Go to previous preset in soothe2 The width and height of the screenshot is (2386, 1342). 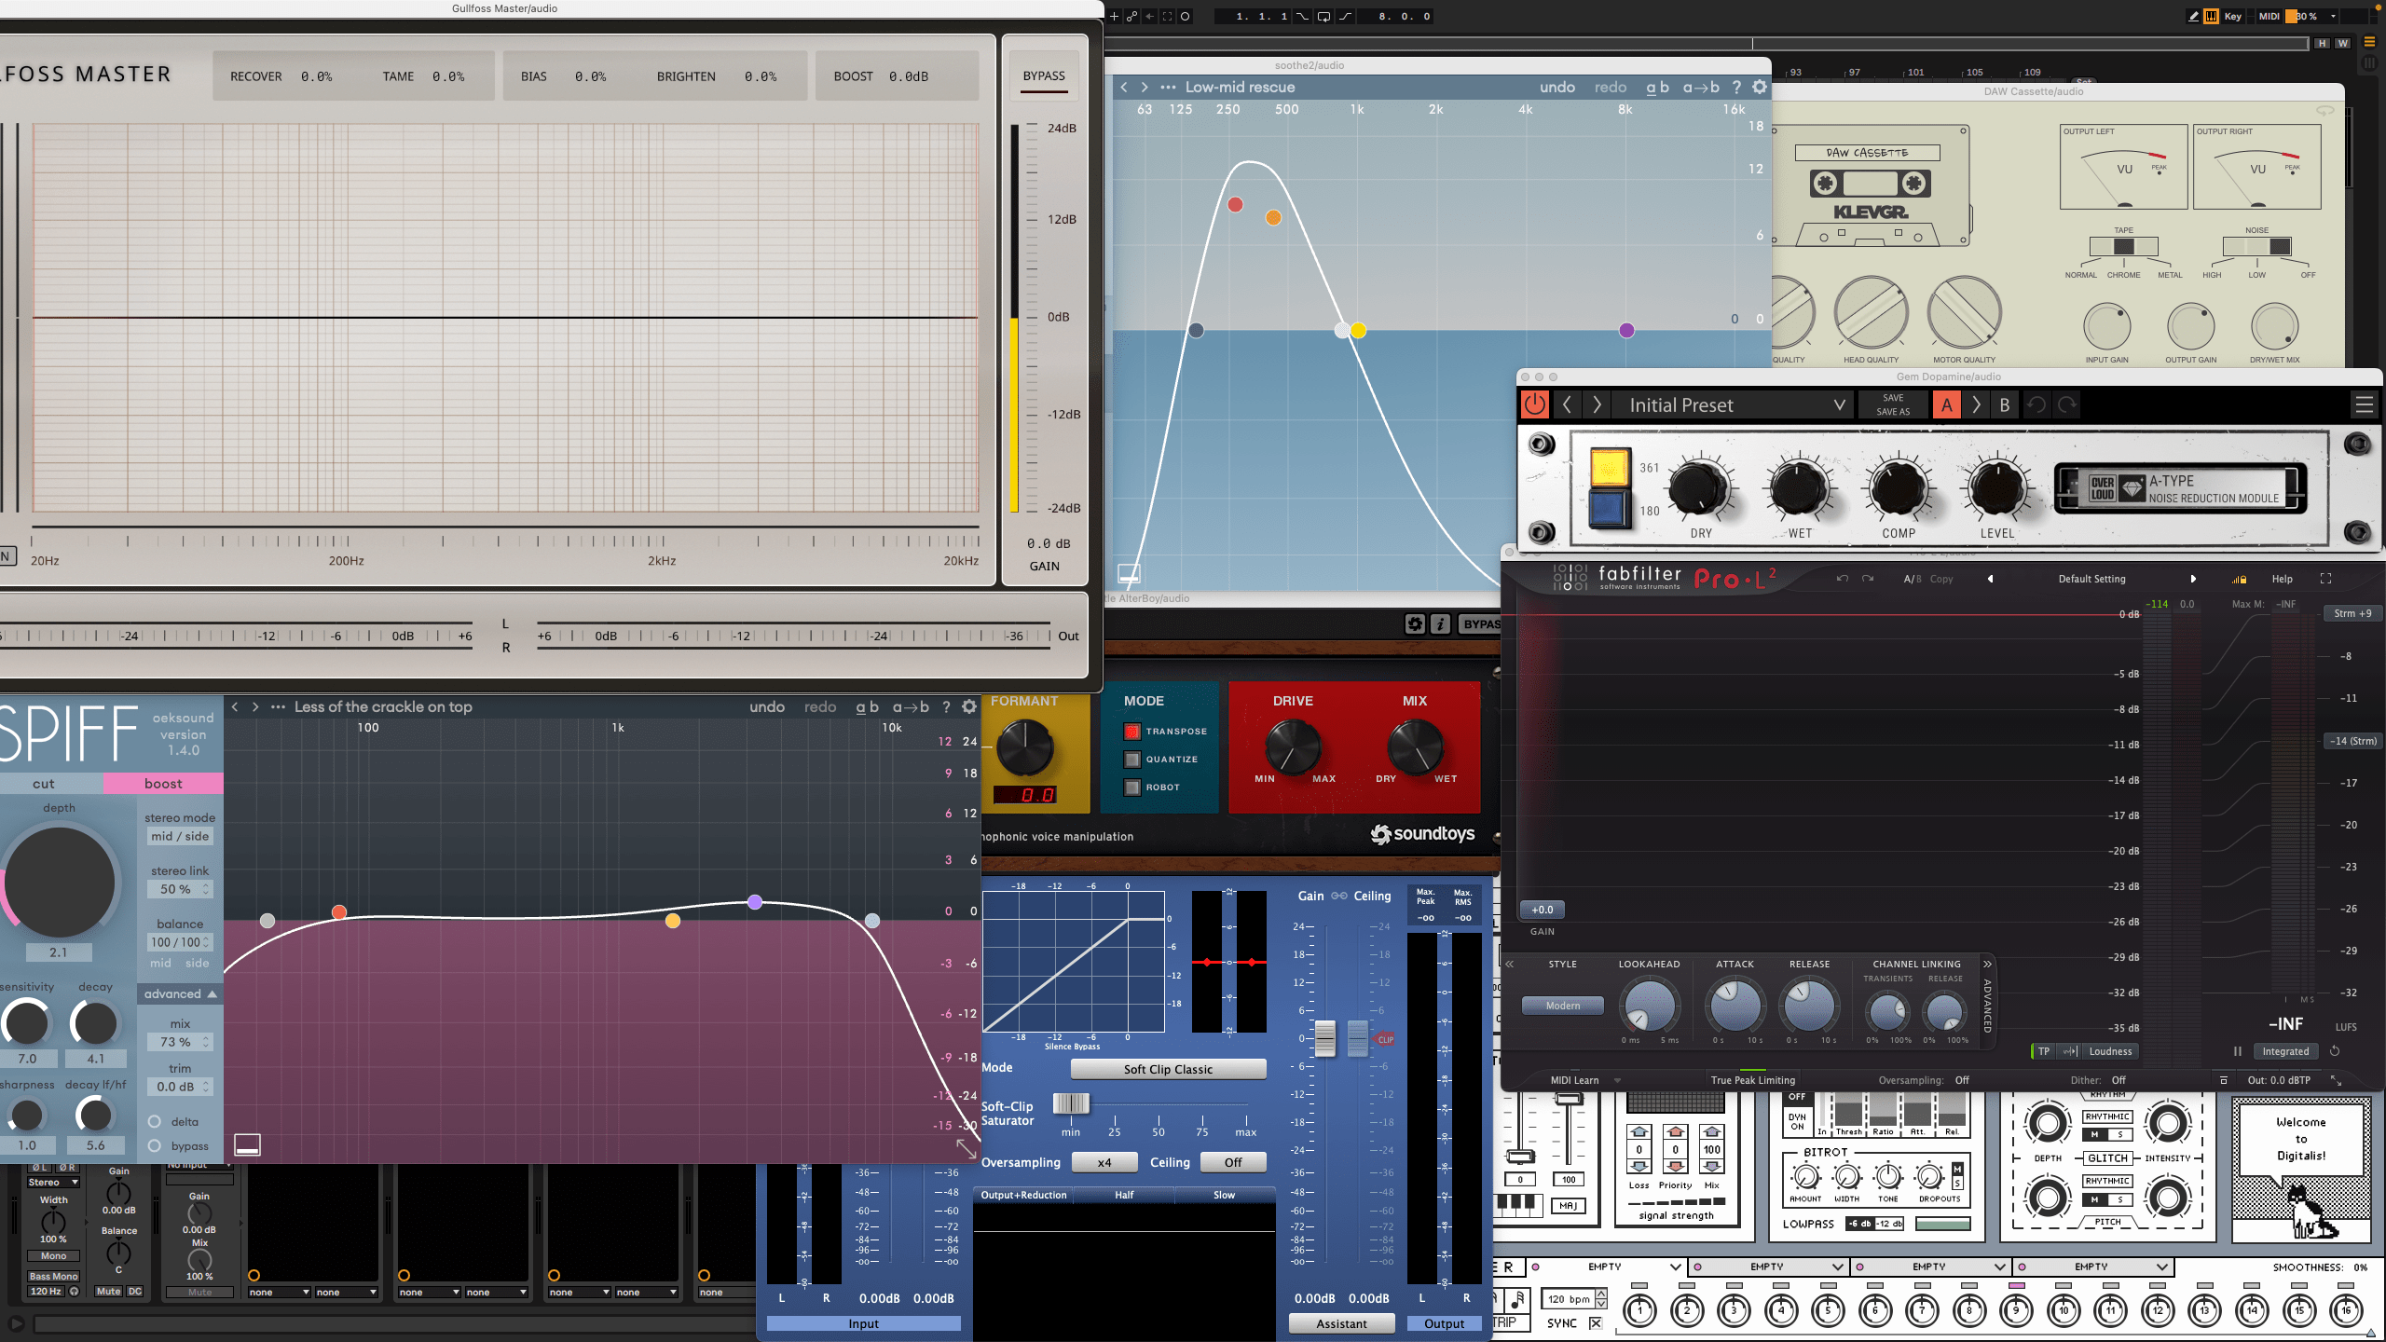click(x=1124, y=87)
